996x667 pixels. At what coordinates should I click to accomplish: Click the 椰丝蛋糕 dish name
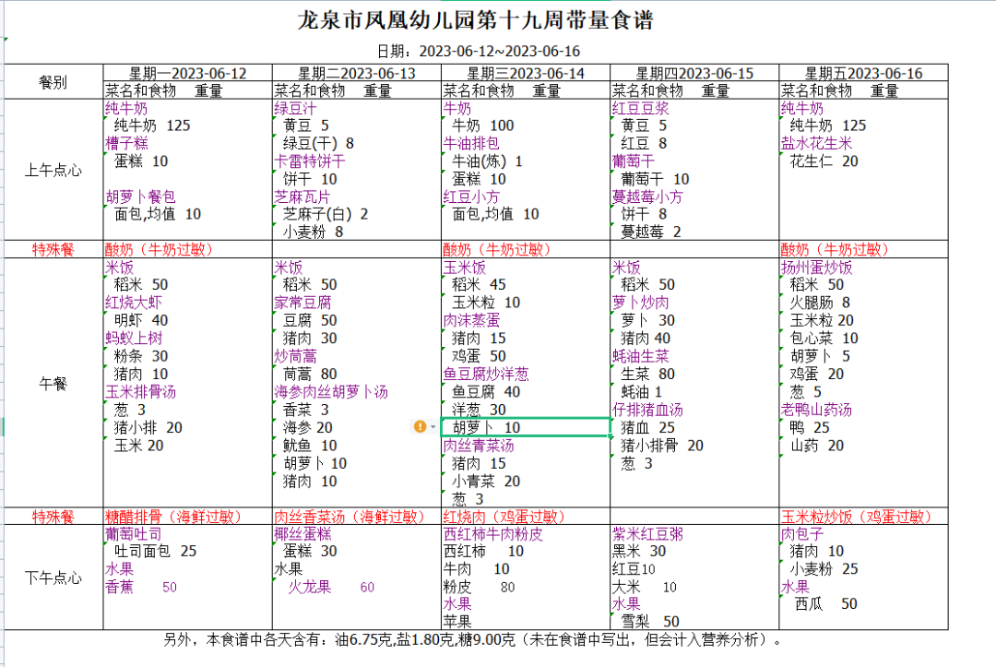302,534
